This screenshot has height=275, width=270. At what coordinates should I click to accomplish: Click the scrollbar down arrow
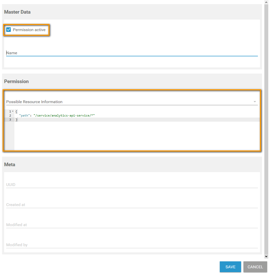click(266, 256)
